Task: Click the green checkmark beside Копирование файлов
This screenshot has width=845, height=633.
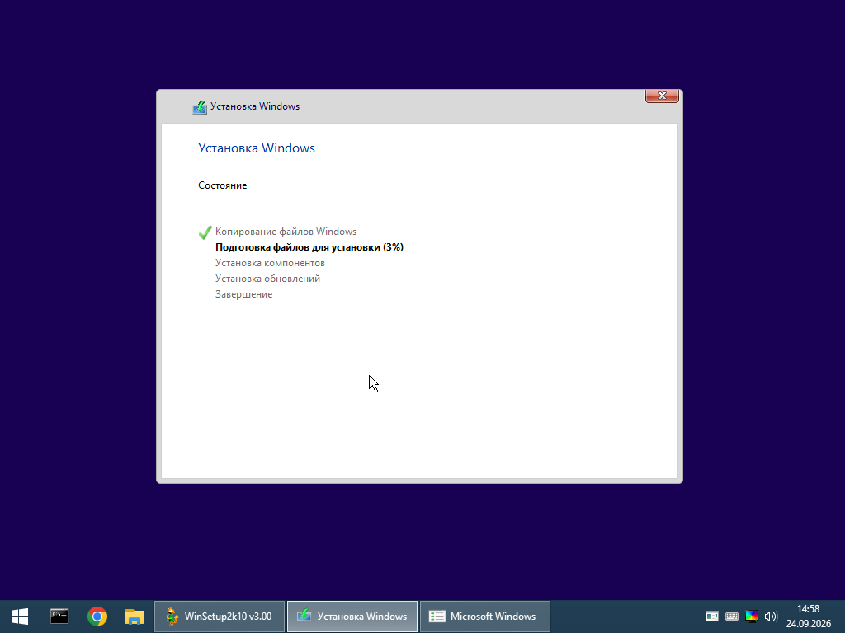Action: pos(205,232)
